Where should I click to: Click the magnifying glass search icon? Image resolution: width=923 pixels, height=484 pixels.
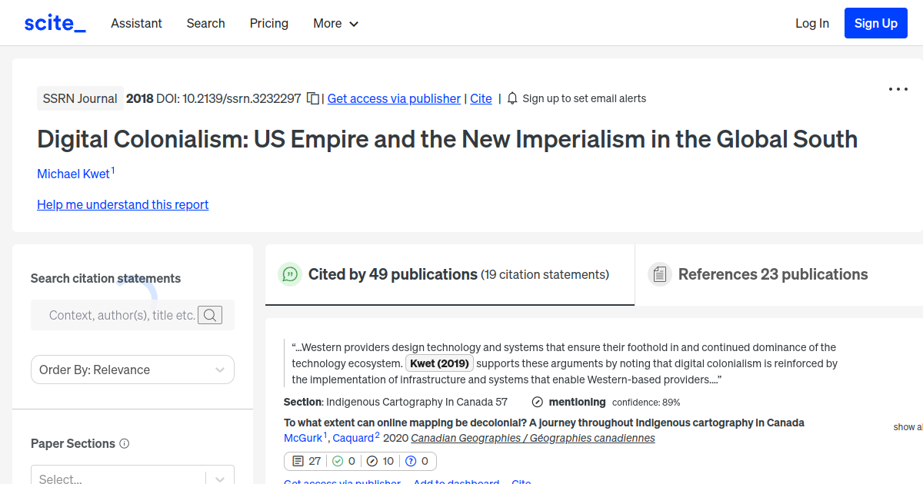click(209, 315)
